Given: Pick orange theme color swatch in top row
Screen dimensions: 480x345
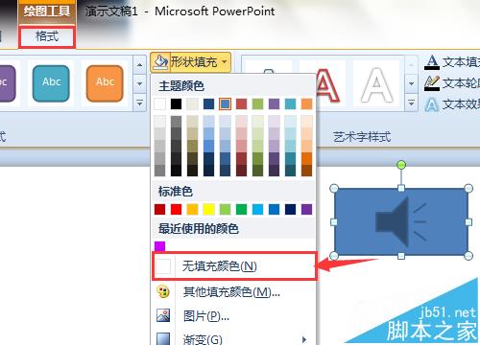Looking at the screenshot, I should coord(306,103).
